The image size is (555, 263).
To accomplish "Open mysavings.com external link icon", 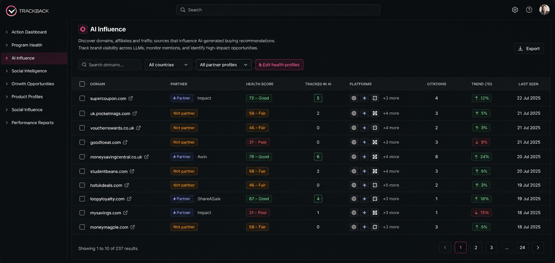I will point(125,213).
